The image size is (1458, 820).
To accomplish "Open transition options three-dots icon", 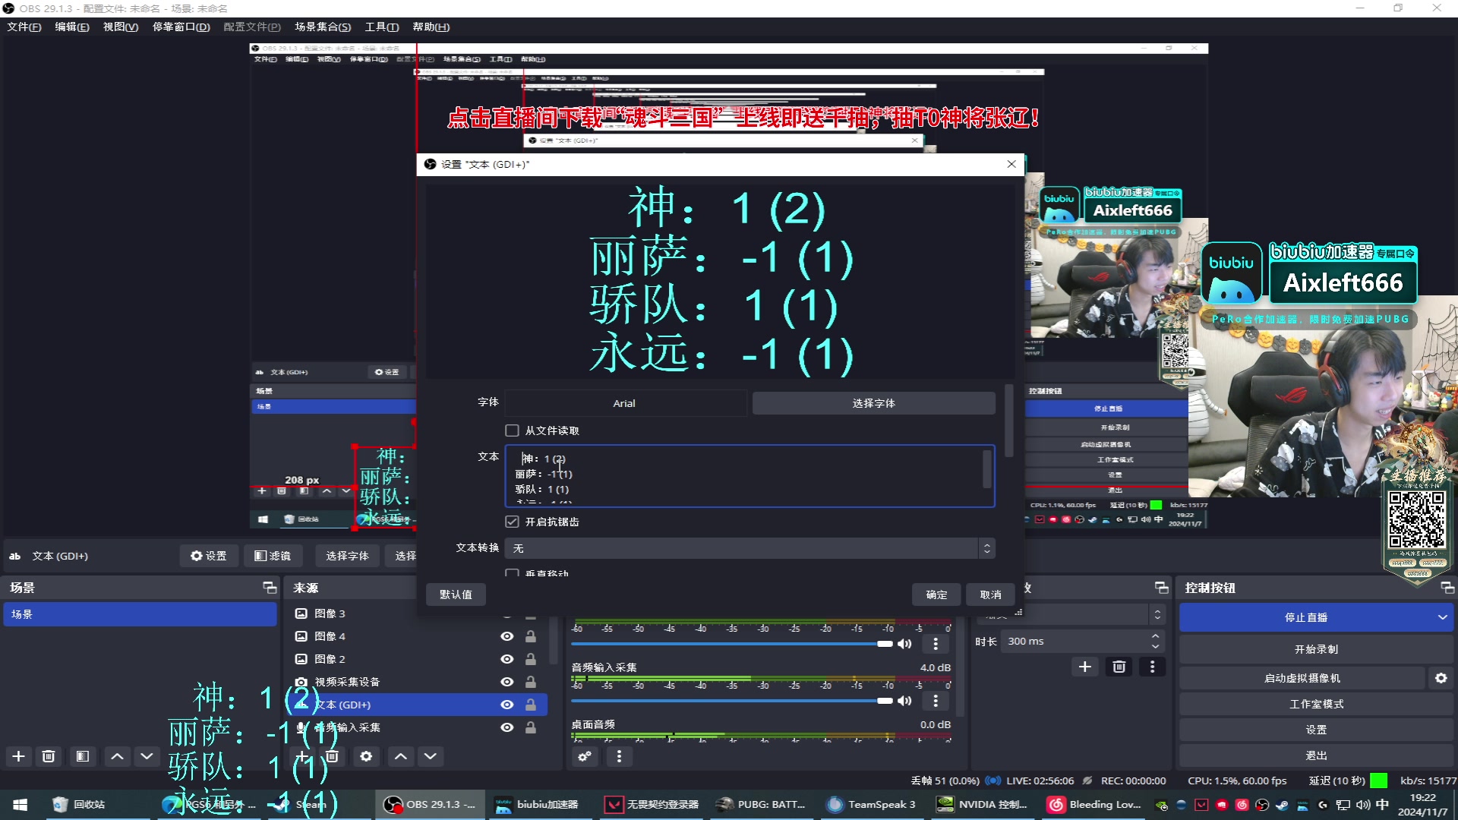I will pos(1153,667).
